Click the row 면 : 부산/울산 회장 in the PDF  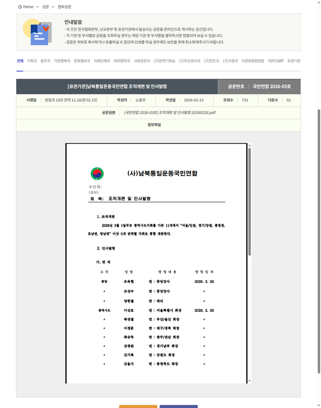[x=164, y=319]
